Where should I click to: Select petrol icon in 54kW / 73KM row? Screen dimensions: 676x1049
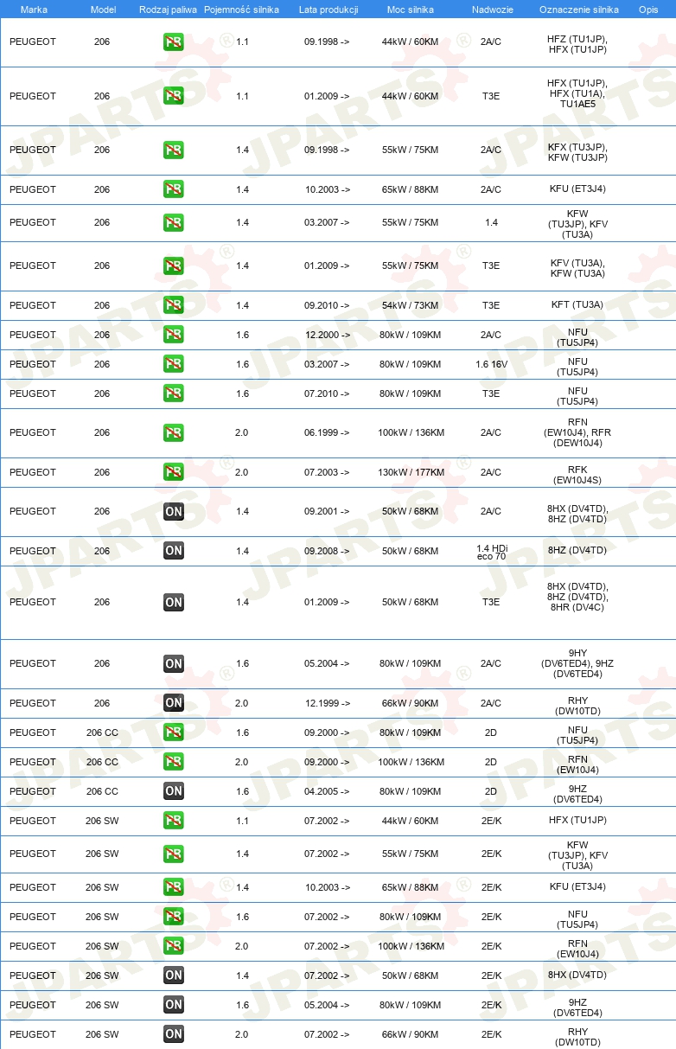click(174, 305)
